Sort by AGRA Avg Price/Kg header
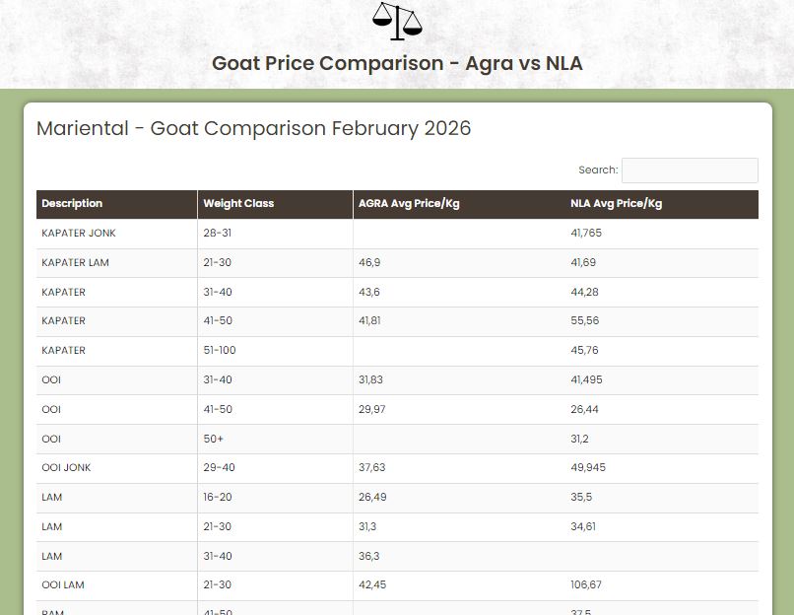 (x=459, y=204)
